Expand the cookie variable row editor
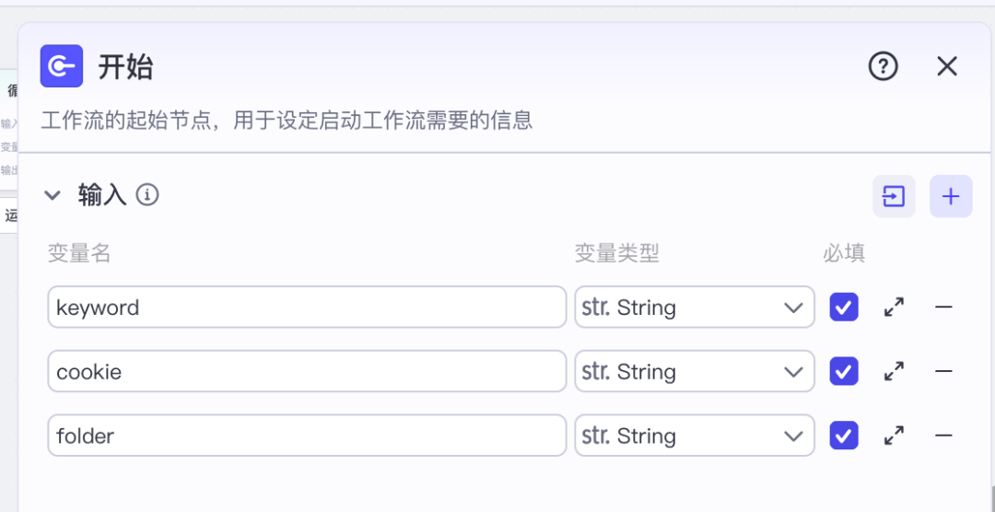This screenshot has width=995, height=512. (894, 372)
